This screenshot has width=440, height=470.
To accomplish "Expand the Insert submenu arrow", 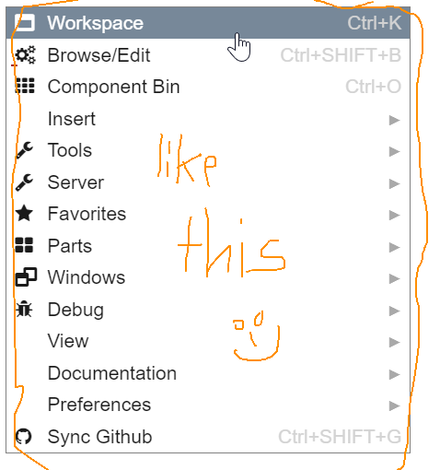I will pyautogui.click(x=394, y=120).
